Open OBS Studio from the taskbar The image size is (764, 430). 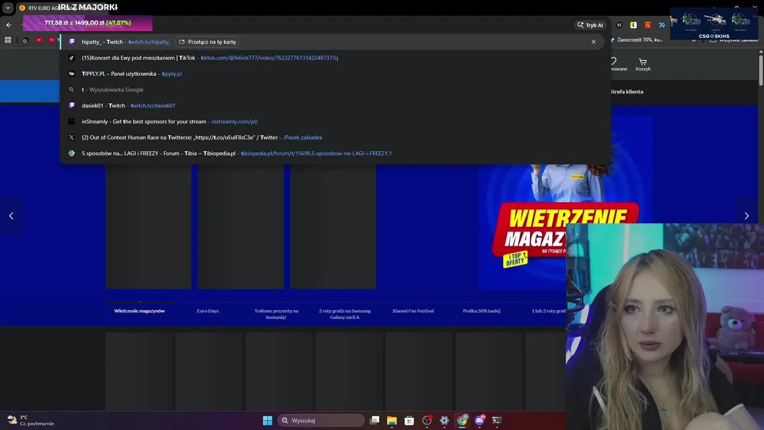point(427,420)
